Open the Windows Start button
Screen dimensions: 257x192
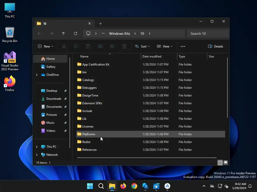coord(90,186)
